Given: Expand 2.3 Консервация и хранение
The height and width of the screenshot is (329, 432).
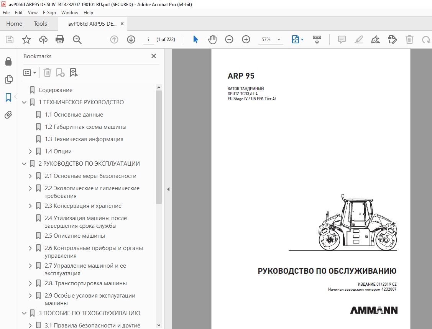Looking at the screenshot, I should (x=30, y=206).
